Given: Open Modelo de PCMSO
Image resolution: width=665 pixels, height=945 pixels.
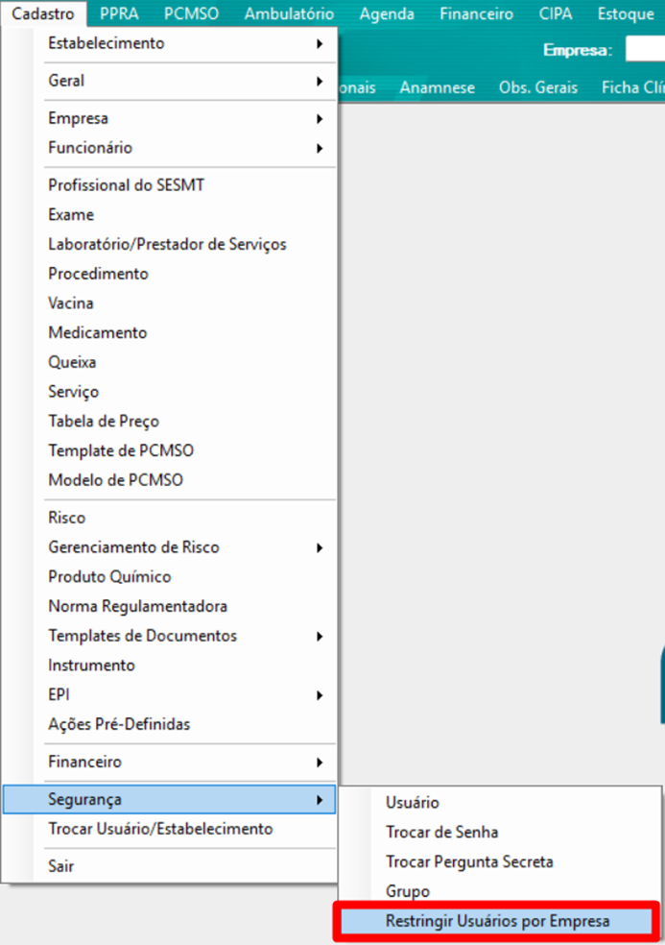Looking at the screenshot, I should (x=169, y=480).
